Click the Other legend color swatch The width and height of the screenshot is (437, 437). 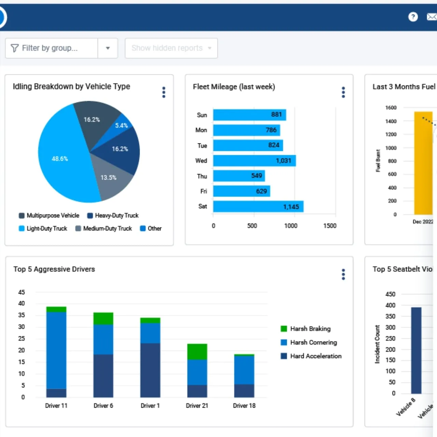142,228
